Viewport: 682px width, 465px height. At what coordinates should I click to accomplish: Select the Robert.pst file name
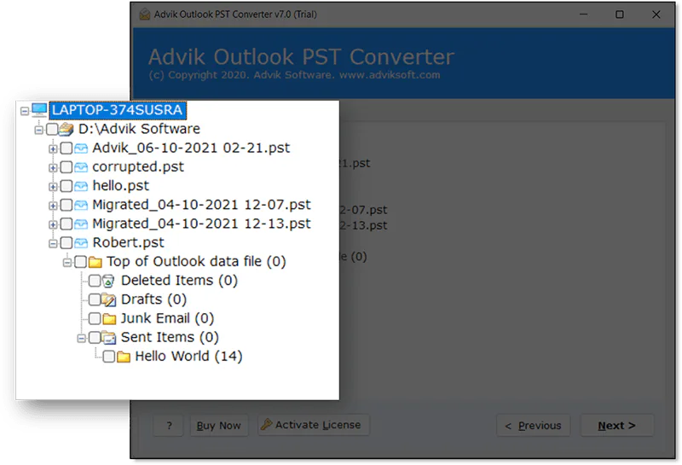coord(129,242)
